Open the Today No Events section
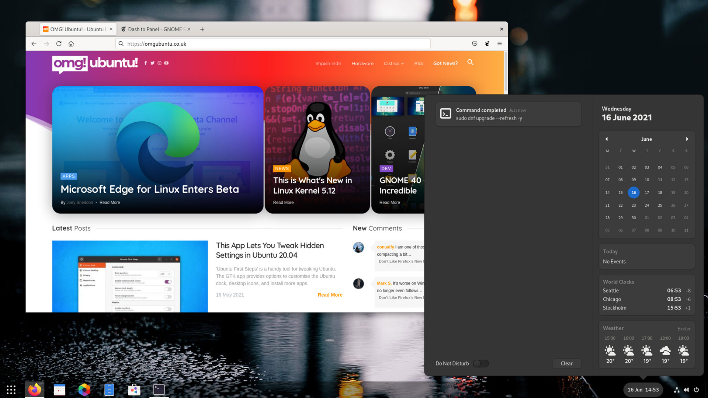708x398 pixels. coord(647,256)
